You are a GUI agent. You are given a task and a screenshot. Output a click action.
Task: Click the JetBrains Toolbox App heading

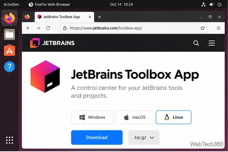pos(135,75)
